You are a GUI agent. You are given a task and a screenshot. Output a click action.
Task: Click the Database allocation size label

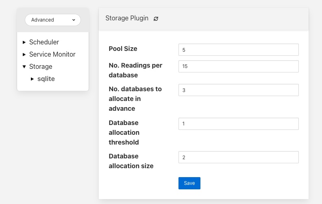[131, 161]
